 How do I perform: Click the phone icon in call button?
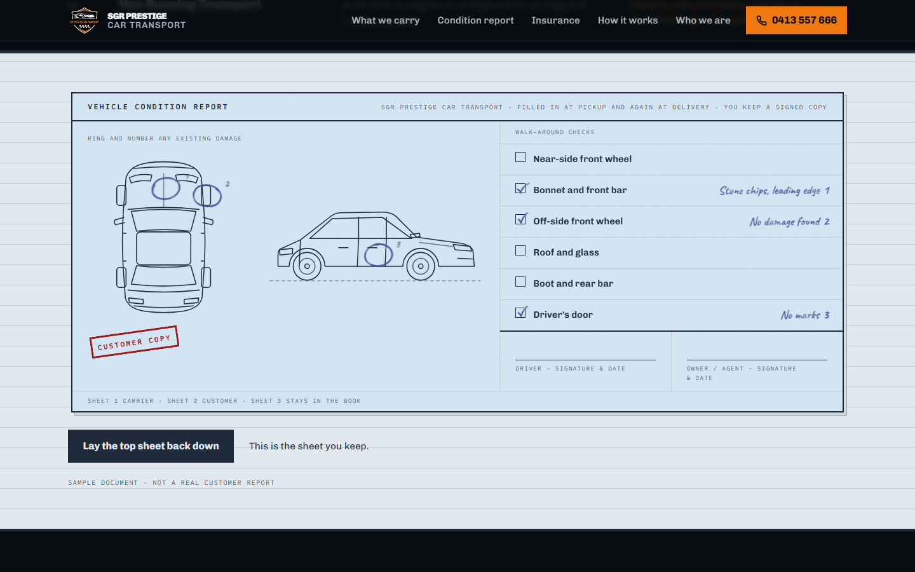coord(761,20)
